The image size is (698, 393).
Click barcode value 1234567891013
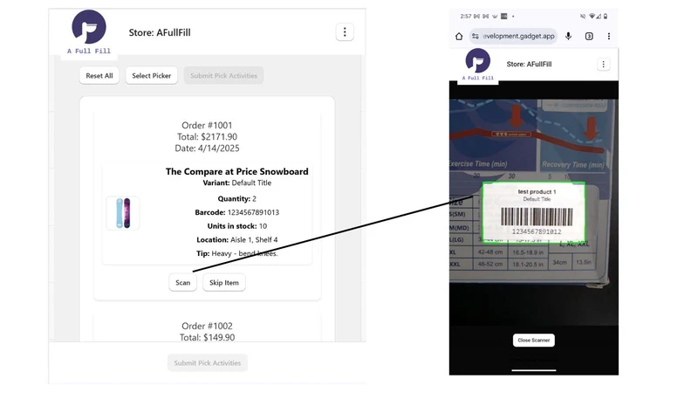click(x=253, y=212)
